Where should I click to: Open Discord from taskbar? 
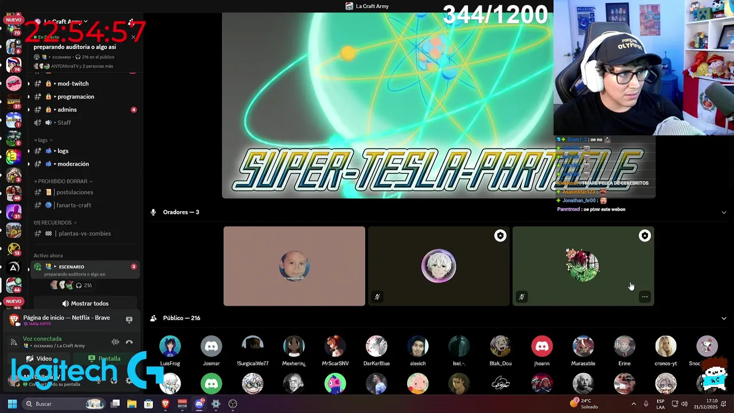199,404
